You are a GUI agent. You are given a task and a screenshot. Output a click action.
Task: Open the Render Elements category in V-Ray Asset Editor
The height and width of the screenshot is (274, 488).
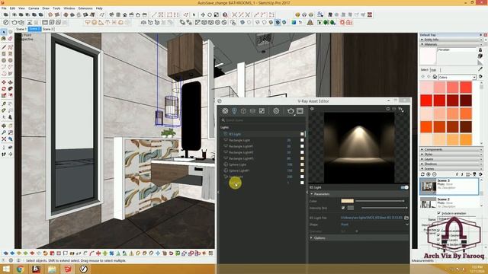click(252, 111)
